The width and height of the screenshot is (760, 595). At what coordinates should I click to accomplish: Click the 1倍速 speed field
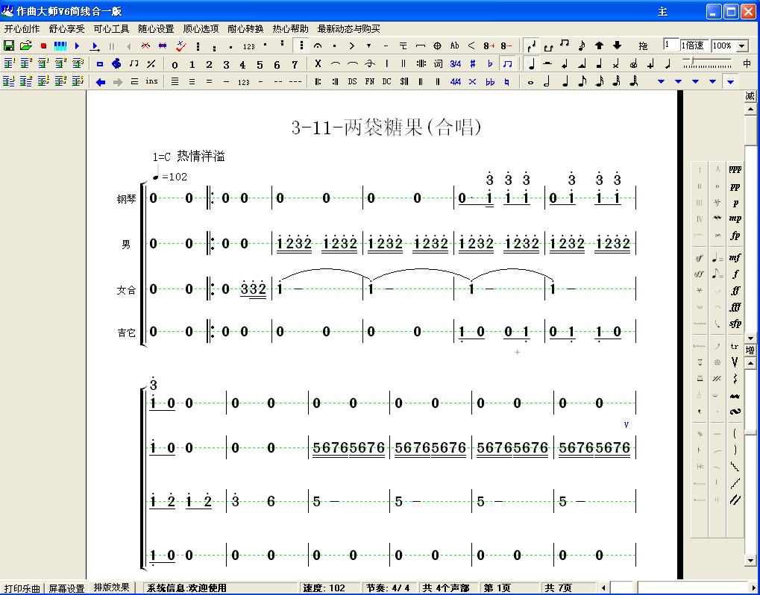click(694, 45)
